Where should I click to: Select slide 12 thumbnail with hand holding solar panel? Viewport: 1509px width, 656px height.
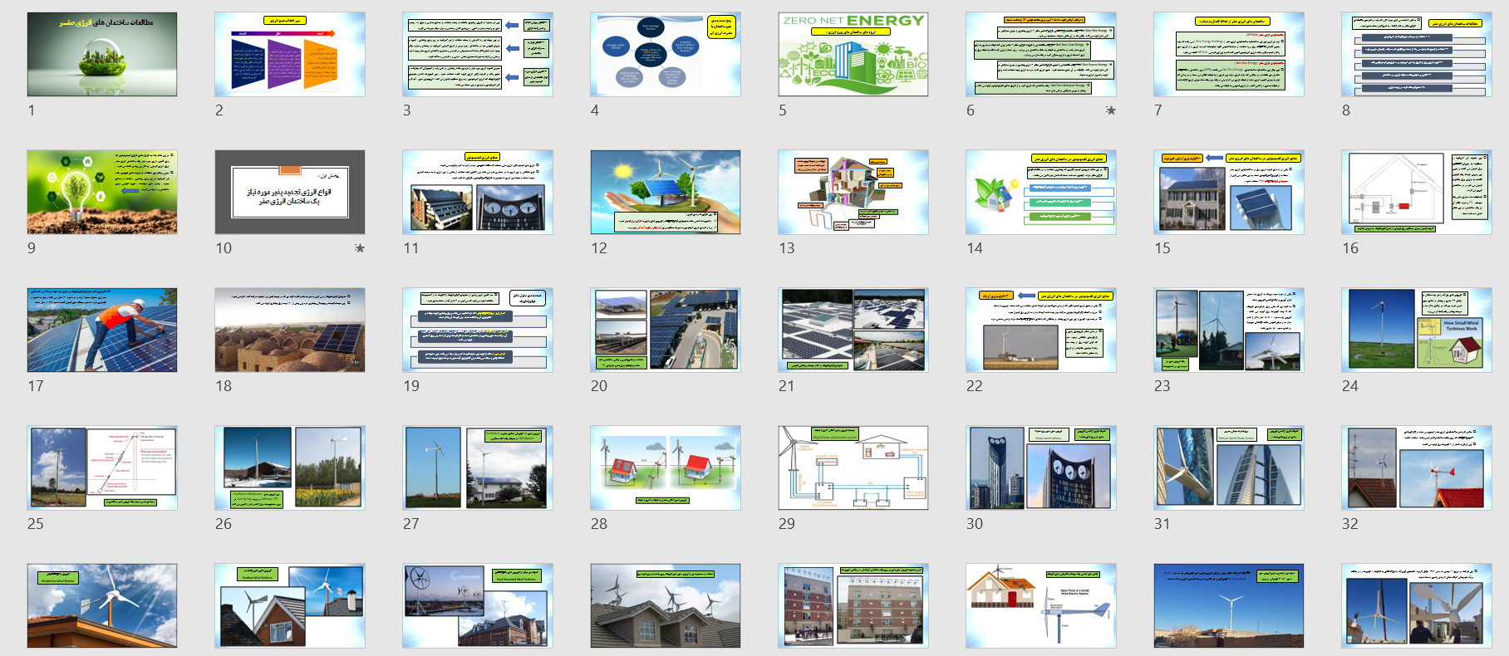[666, 192]
